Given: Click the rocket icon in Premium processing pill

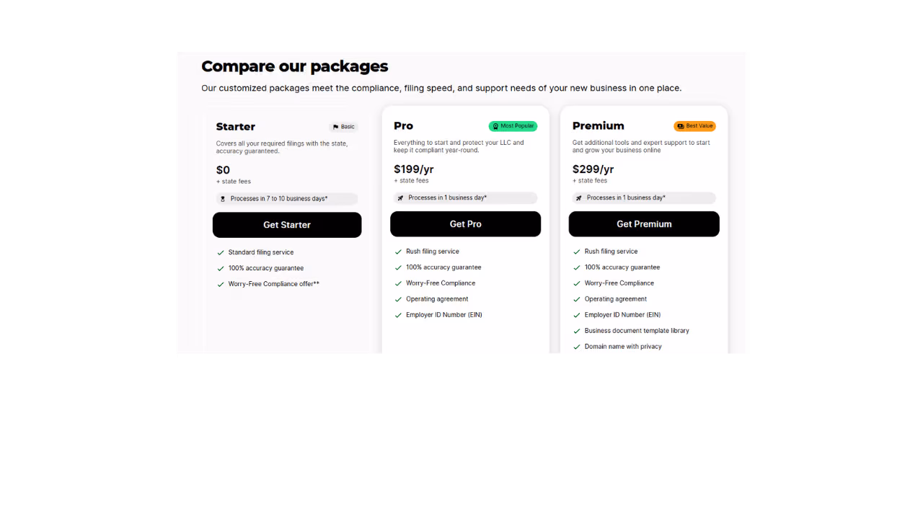Looking at the screenshot, I should point(579,198).
